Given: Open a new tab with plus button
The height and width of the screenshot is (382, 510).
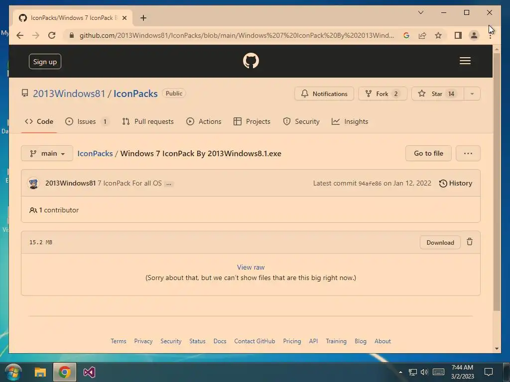Looking at the screenshot, I should pos(143,18).
